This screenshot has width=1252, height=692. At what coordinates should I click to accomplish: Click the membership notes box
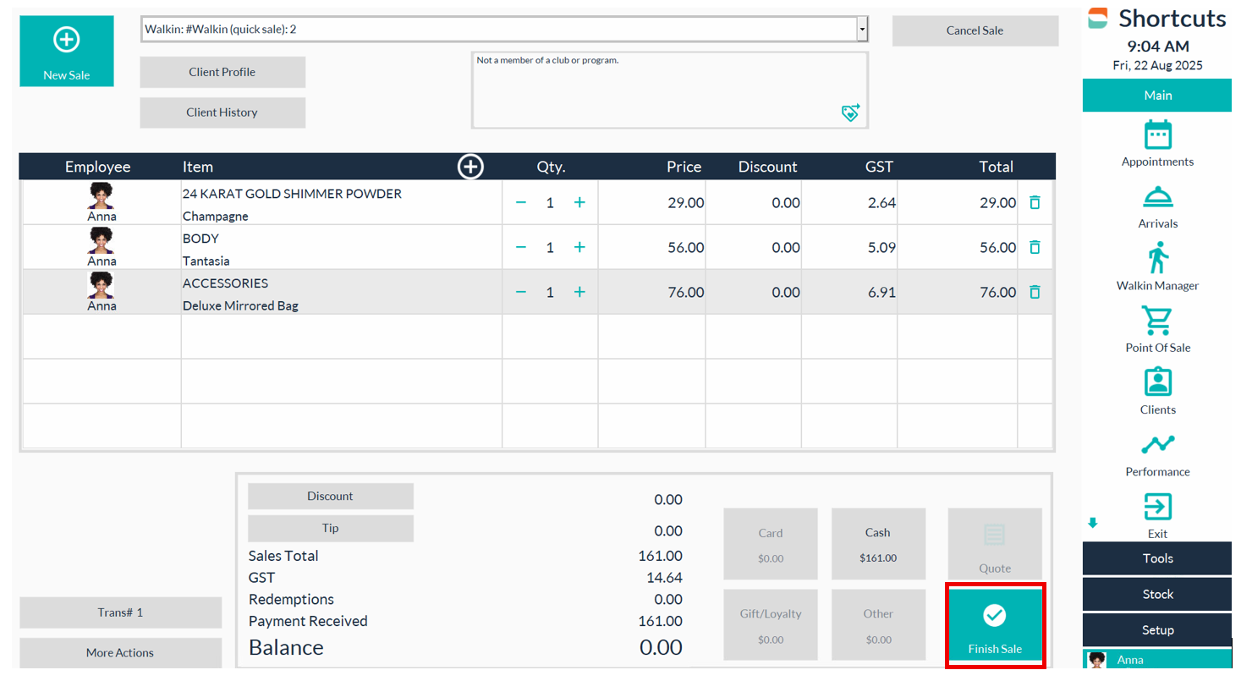coord(669,91)
